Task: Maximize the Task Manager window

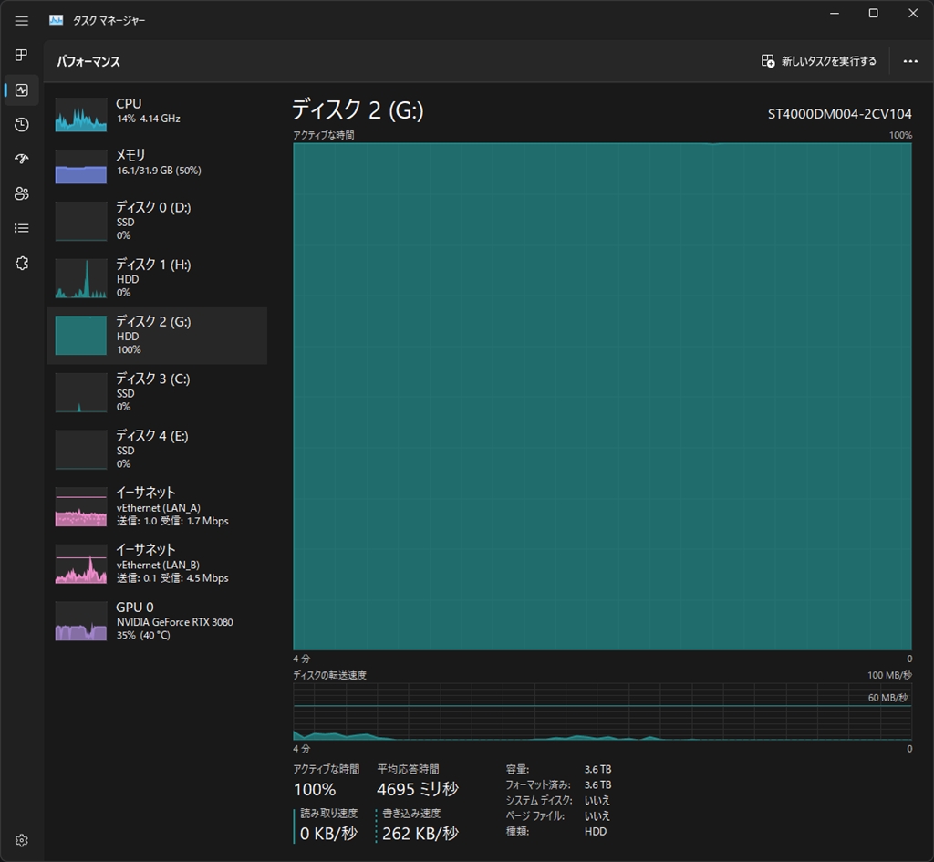Action: [x=873, y=13]
